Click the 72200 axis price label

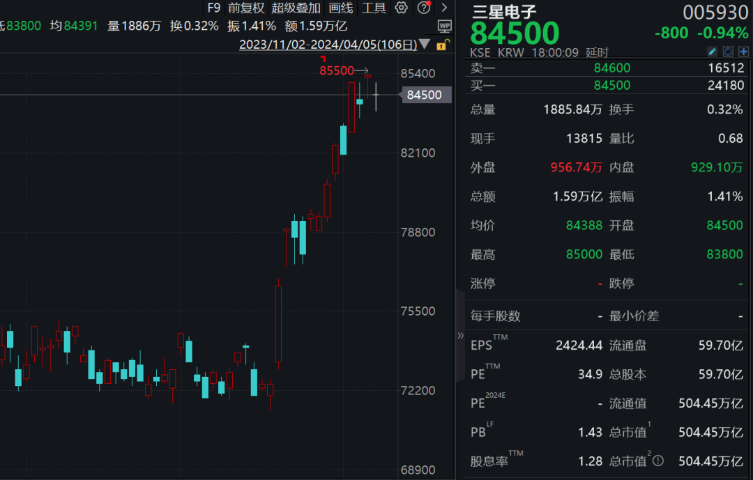coord(418,391)
